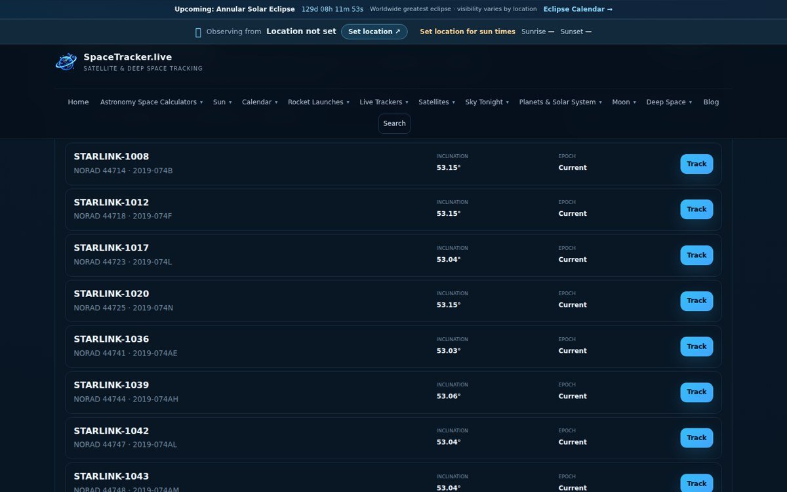Expand the Rocket Launches menu
This screenshot has width=787, height=492.
319,102
